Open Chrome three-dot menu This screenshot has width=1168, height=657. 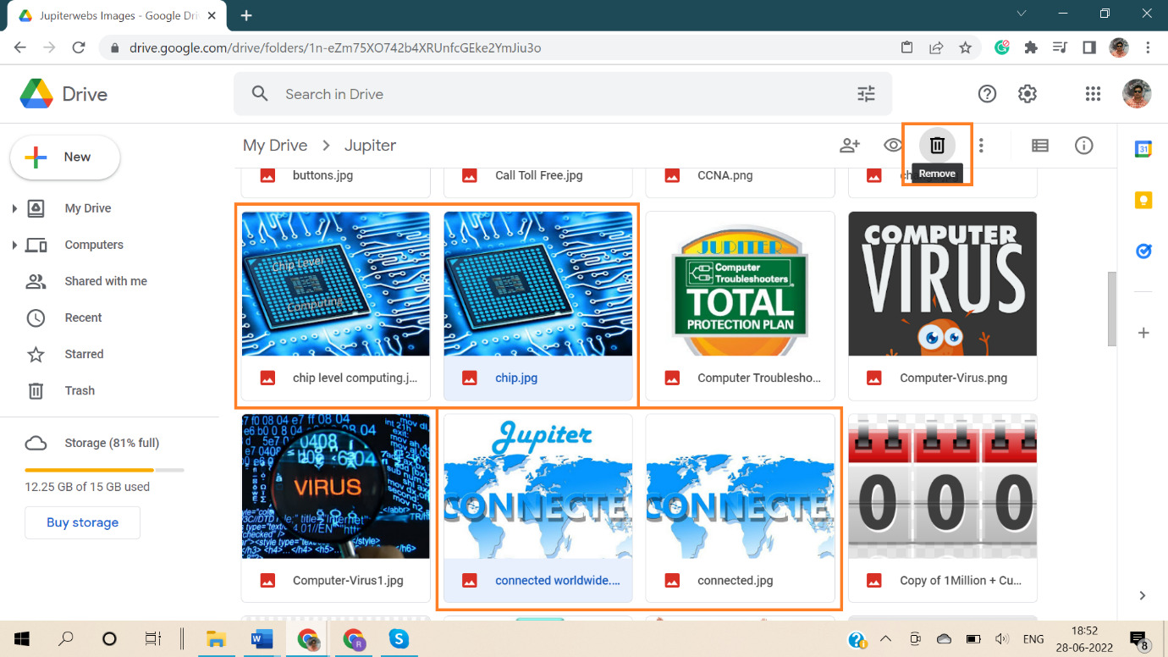pos(1149,47)
